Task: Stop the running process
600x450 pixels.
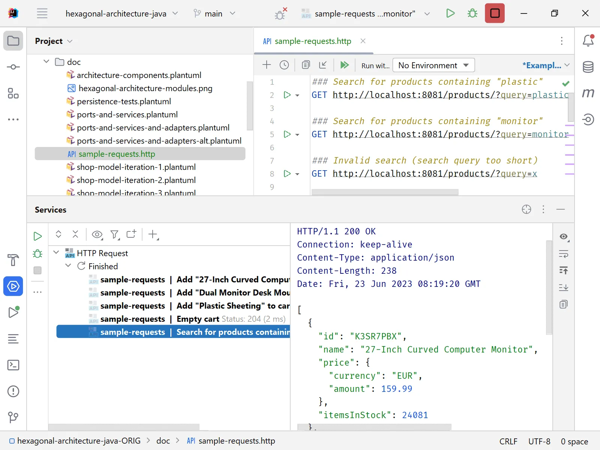Action: click(495, 13)
